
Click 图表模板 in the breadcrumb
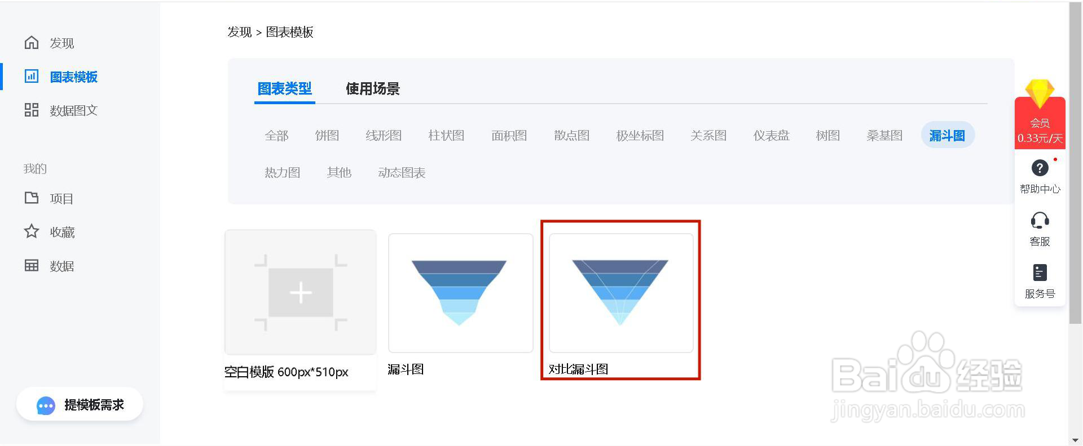289,32
